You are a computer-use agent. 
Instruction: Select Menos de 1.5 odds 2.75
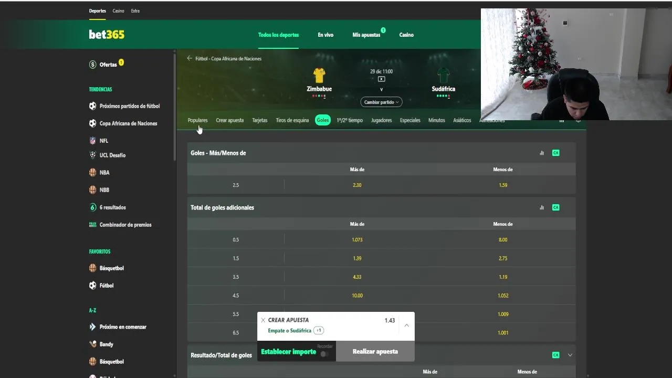503,258
